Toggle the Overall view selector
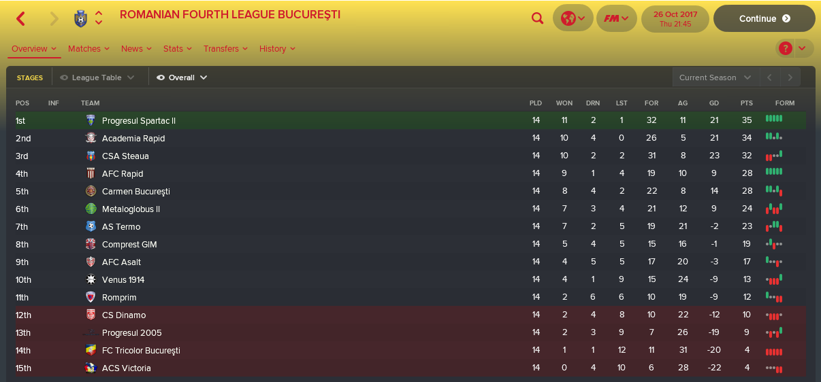 [x=182, y=77]
